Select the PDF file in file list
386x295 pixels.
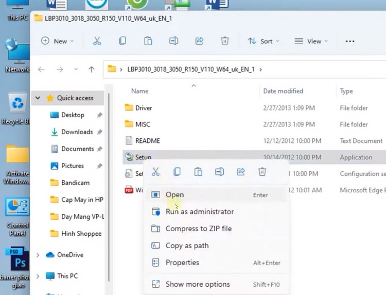133,190
